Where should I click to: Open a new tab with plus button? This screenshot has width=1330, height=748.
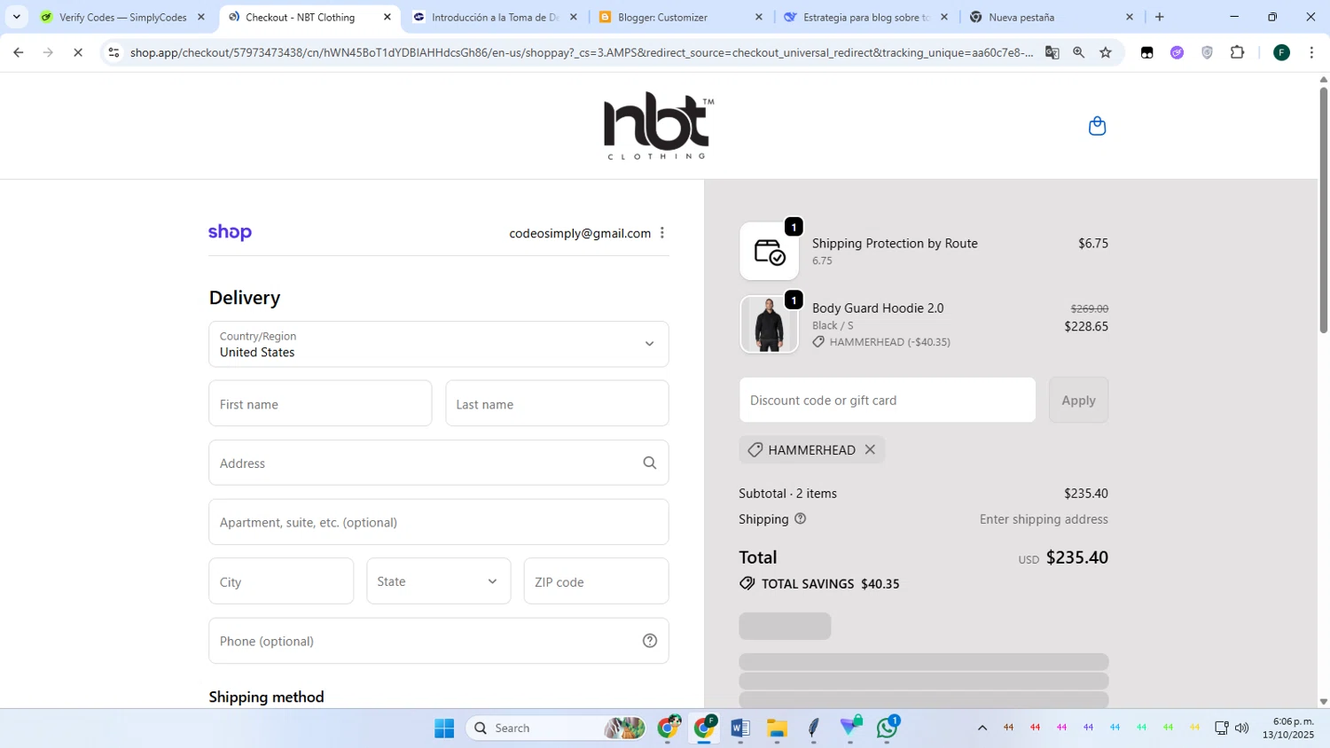(x=1159, y=17)
